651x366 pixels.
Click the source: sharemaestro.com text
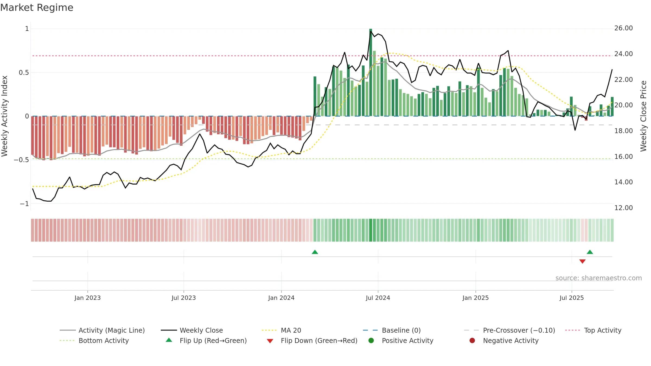pos(599,278)
